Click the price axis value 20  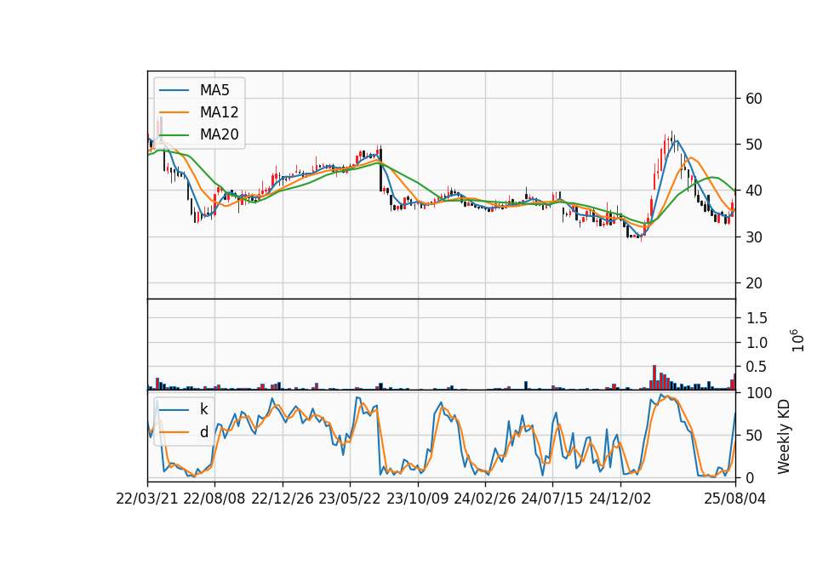(x=754, y=283)
